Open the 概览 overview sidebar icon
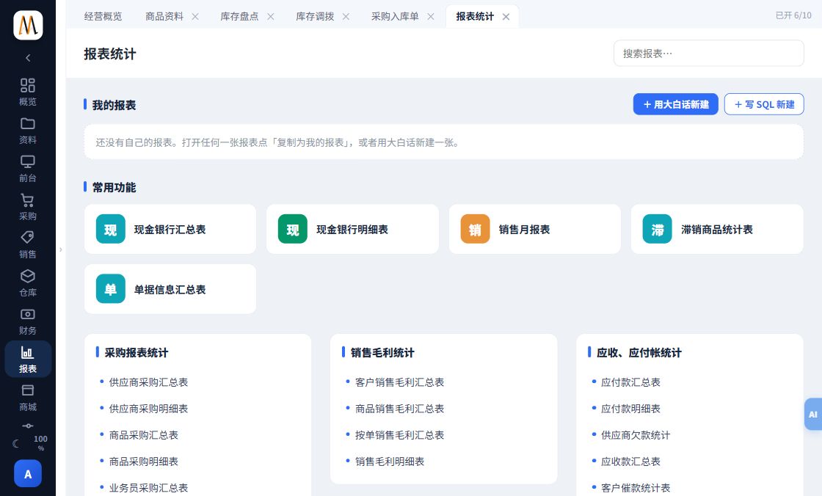Image resolution: width=822 pixels, height=496 pixels. point(28,92)
